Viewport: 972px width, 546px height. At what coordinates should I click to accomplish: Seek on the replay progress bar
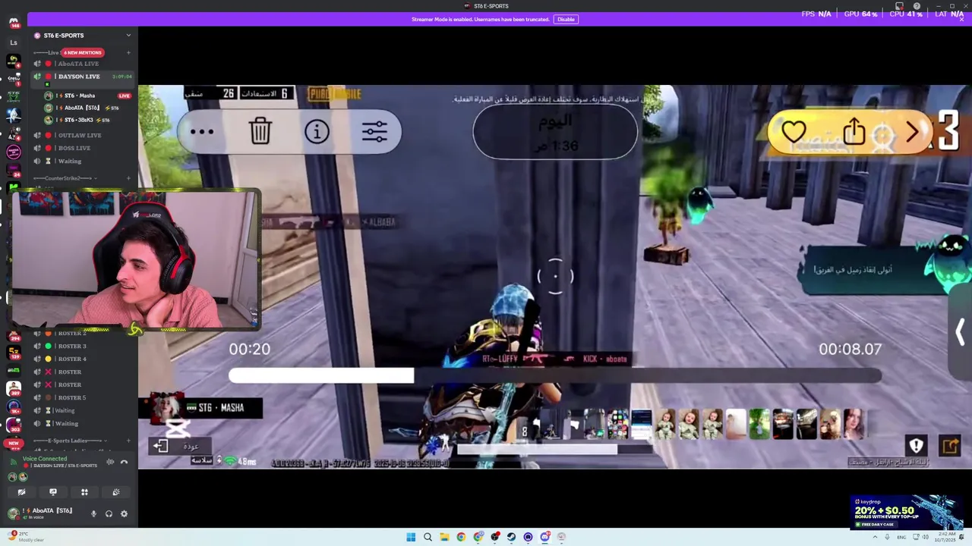coord(555,375)
